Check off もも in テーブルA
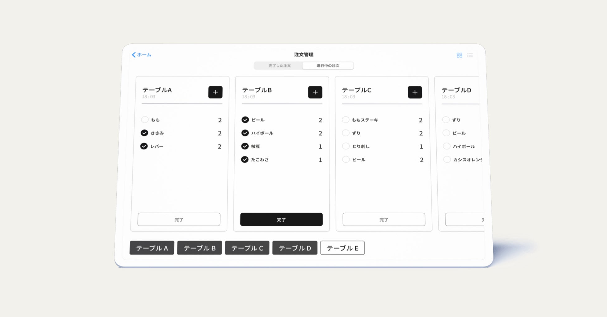The width and height of the screenshot is (607, 317). point(145,120)
